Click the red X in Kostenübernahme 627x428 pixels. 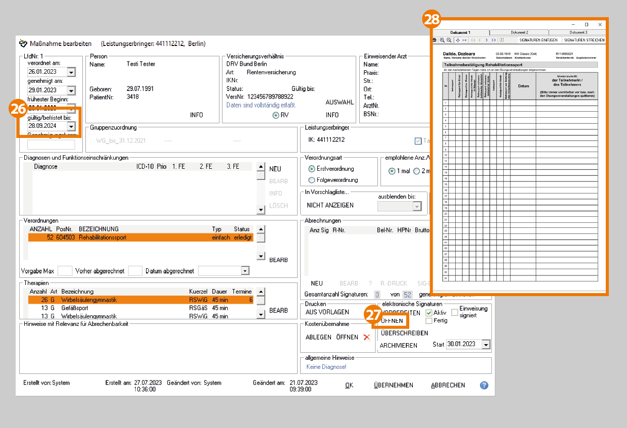click(x=367, y=337)
